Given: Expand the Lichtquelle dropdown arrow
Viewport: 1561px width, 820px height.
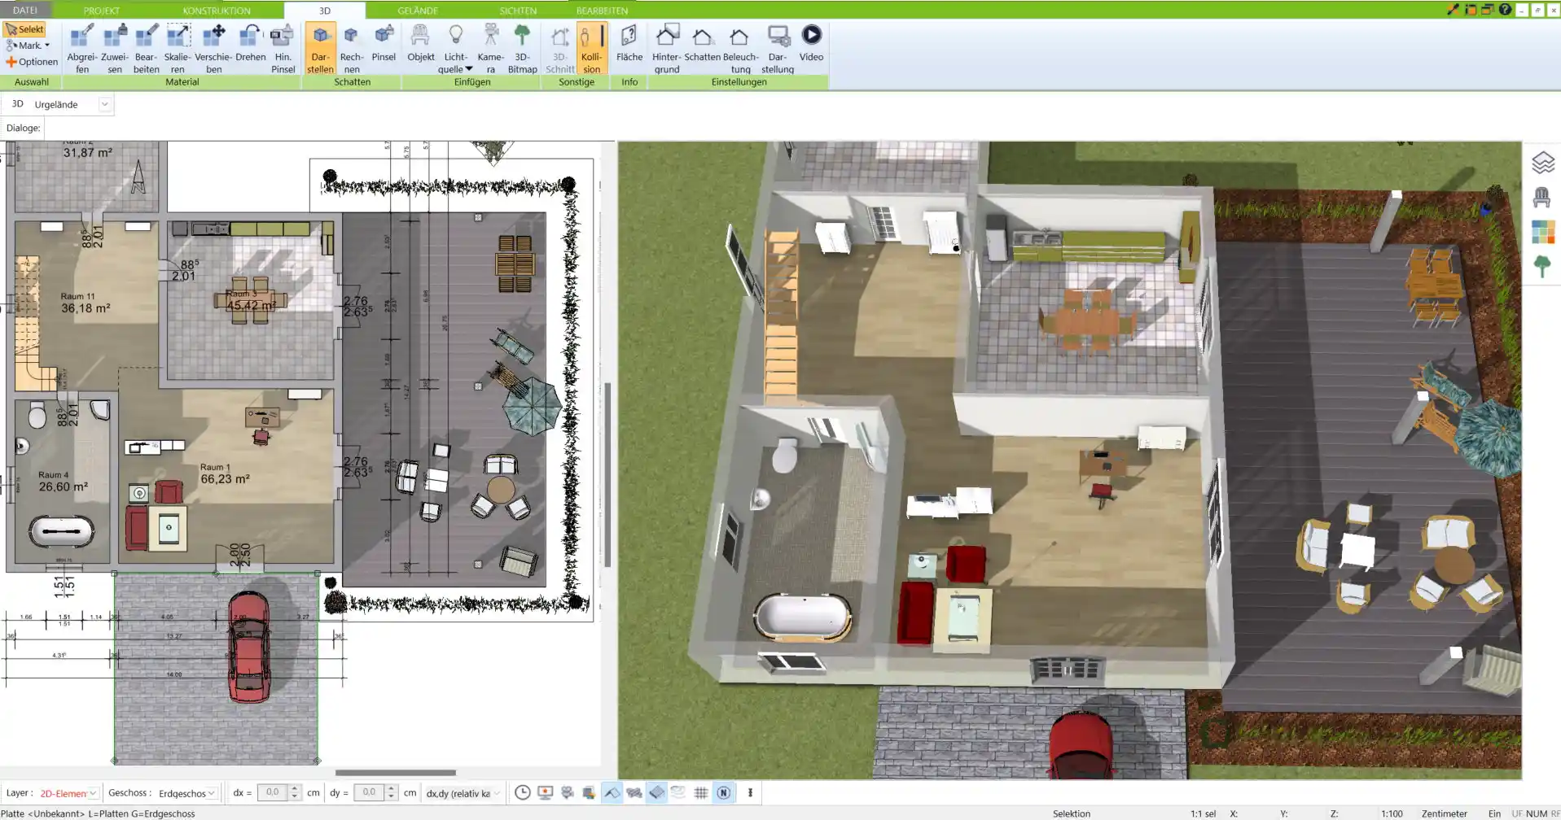Looking at the screenshot, I should (469, 69).
